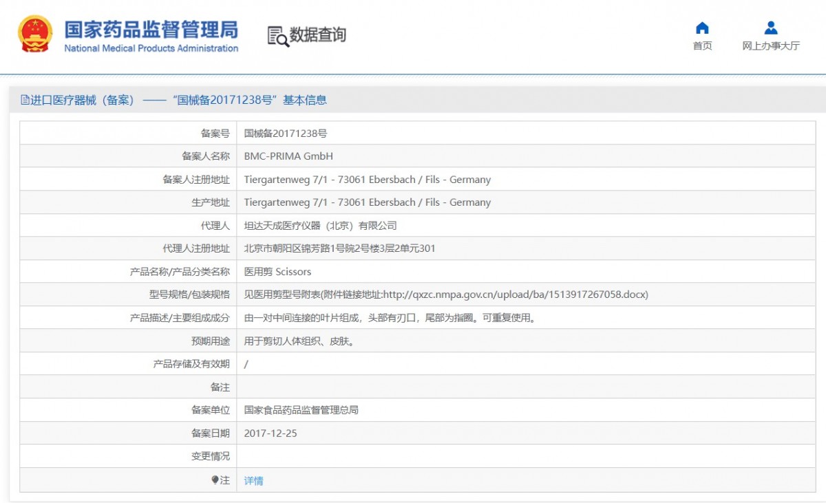Image resolution: width=826 pixels, height=503 pixels.
Task: Click the 数据查询 heading text
Action: point(317,35)
